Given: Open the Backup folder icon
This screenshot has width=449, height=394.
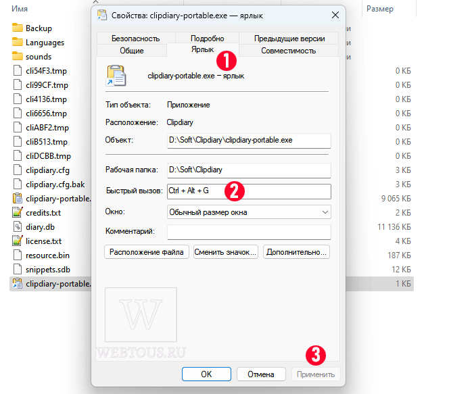Looking at the screenshot, I should click(18, 28).
